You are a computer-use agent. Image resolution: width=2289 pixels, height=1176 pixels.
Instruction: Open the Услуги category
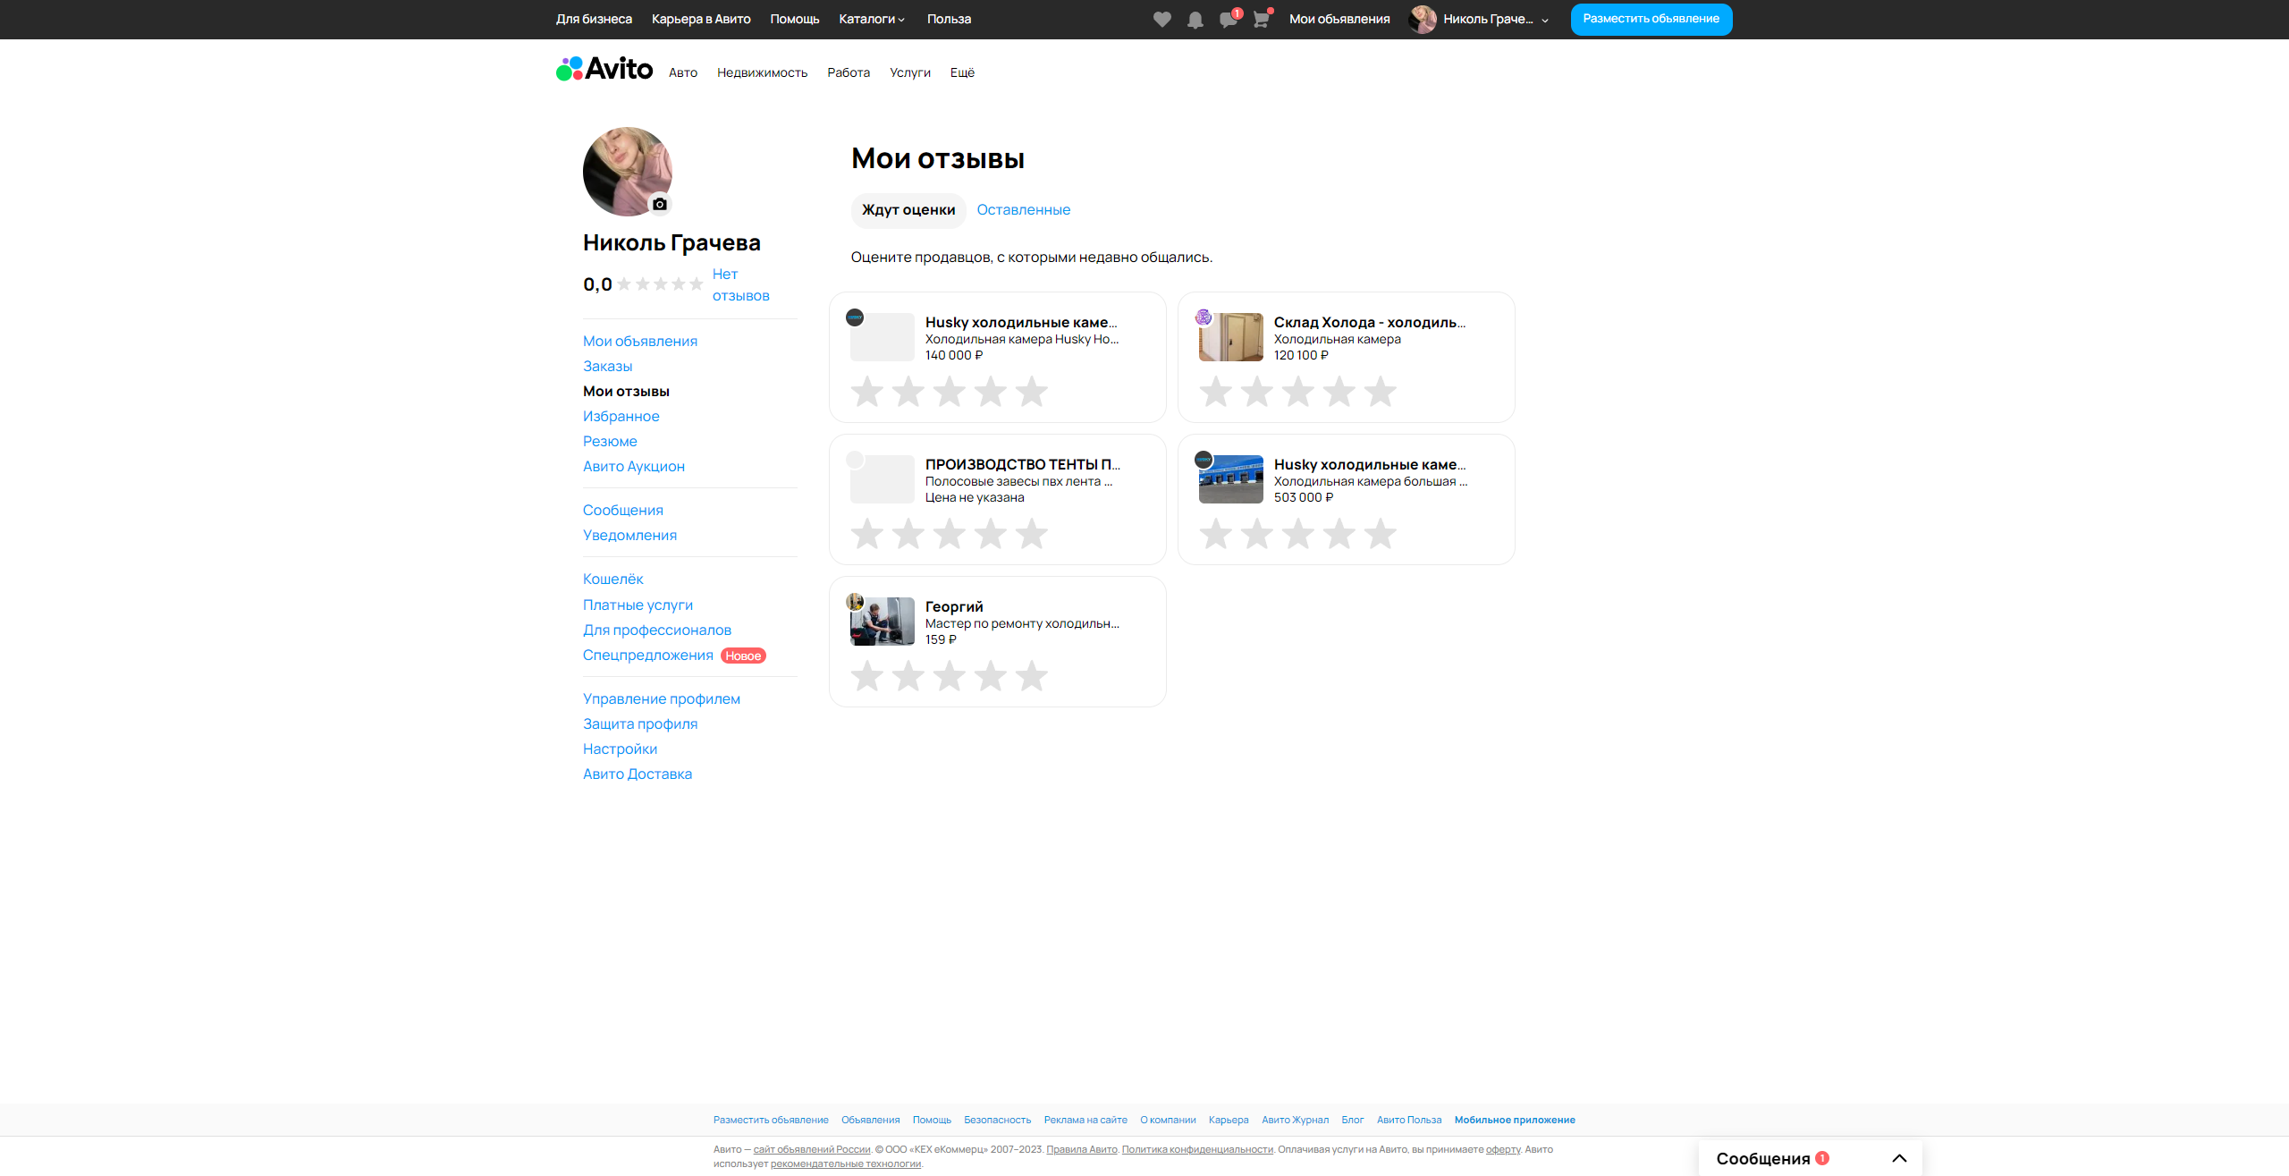(x=910, y=72)
